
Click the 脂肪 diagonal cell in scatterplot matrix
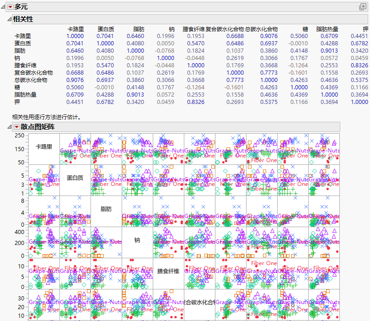point(106,209)
